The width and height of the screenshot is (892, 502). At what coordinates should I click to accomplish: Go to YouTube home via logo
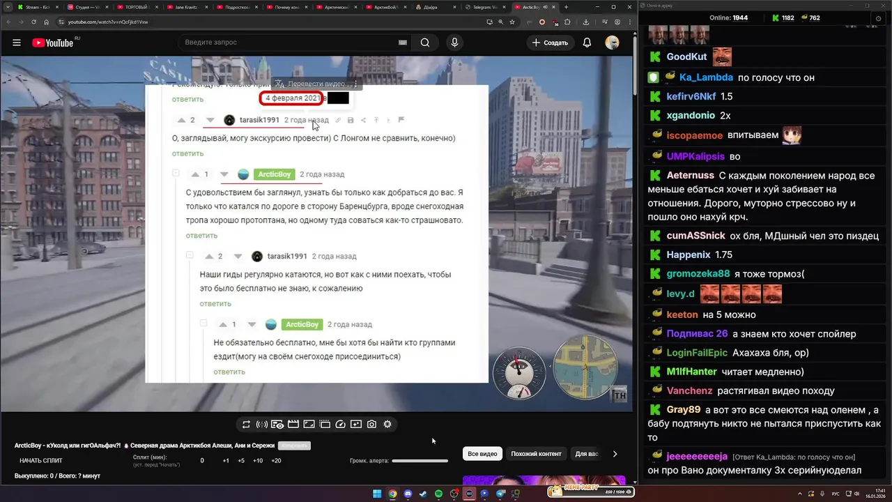pyautogui.click(x=53, y=43)
